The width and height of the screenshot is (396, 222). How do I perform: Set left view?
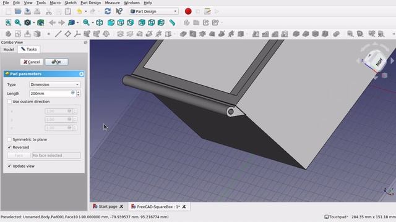[x=161, y=23]
